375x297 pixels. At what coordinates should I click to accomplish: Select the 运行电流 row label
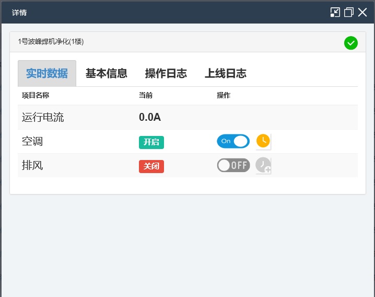[43, 117]
